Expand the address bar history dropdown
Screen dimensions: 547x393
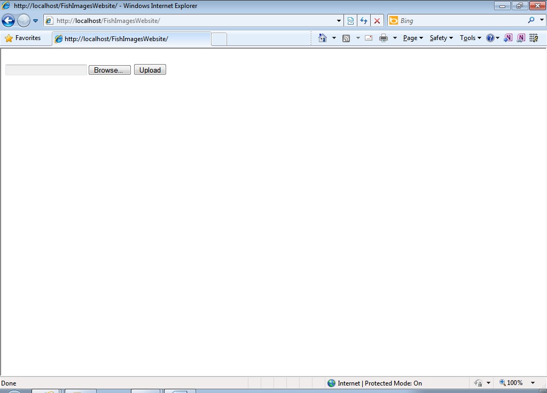click(338, 21)
